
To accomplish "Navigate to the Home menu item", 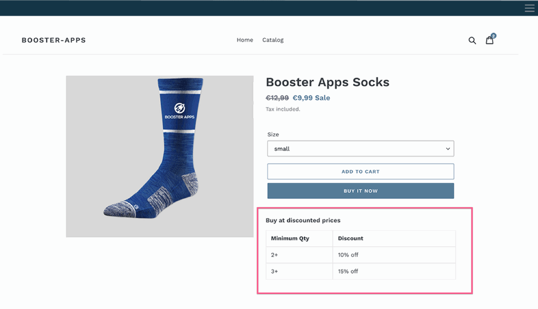I will (x=245, y=40).
